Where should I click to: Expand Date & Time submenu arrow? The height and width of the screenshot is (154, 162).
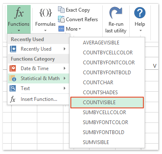point(65,68)
